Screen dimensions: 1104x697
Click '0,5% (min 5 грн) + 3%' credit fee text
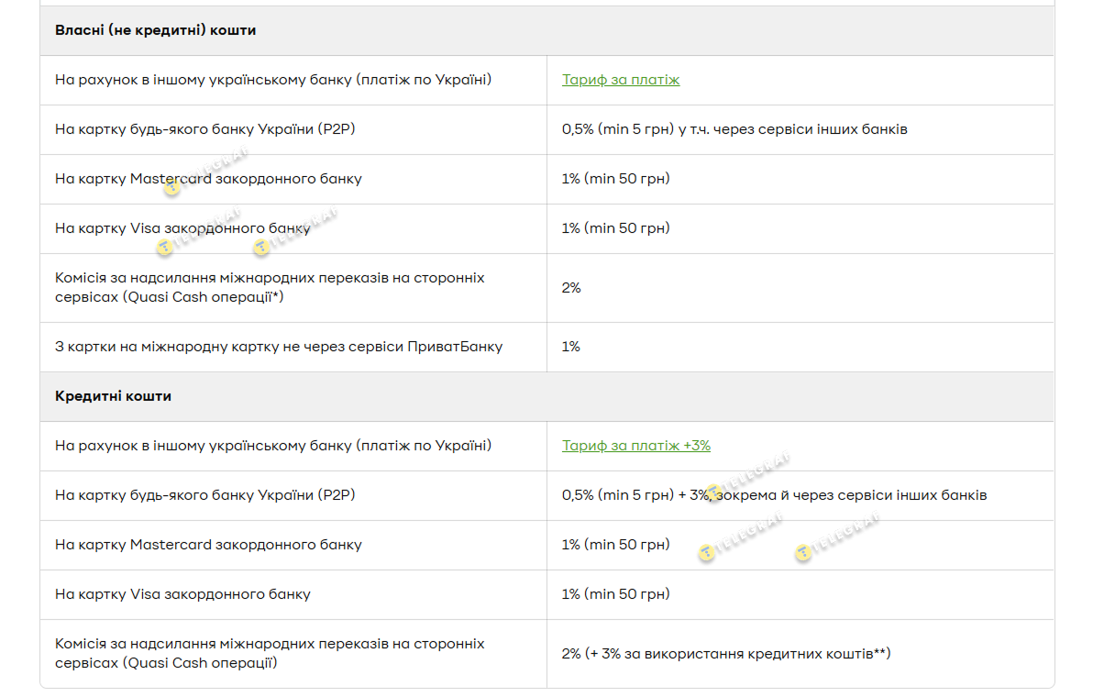coord(635,495)
